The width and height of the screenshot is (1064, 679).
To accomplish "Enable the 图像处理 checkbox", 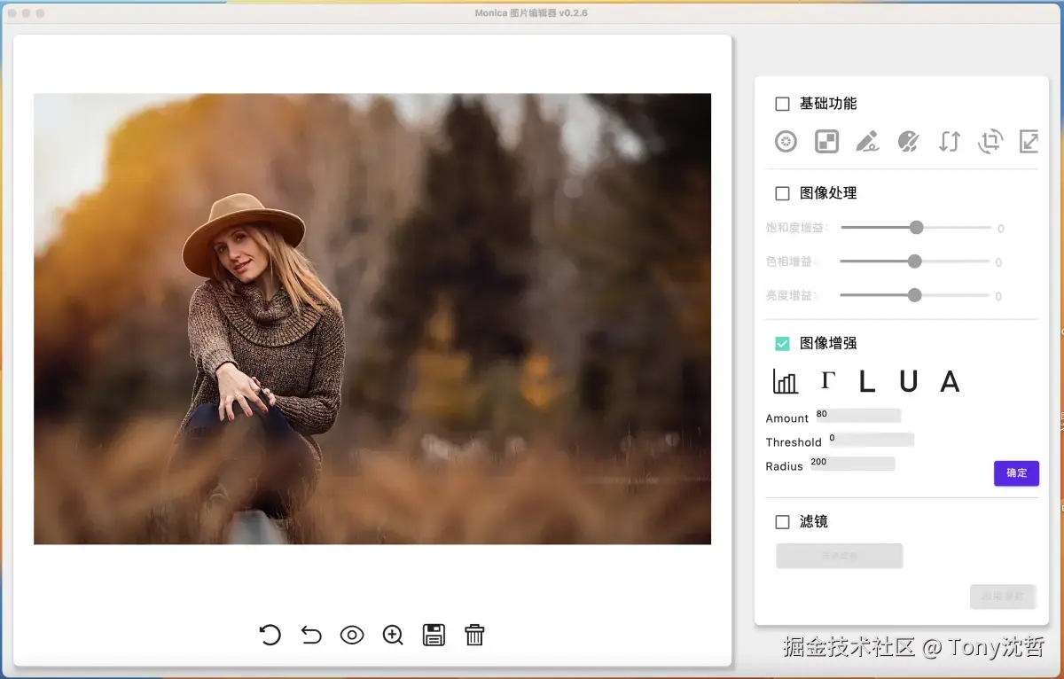I will [782, 193].
